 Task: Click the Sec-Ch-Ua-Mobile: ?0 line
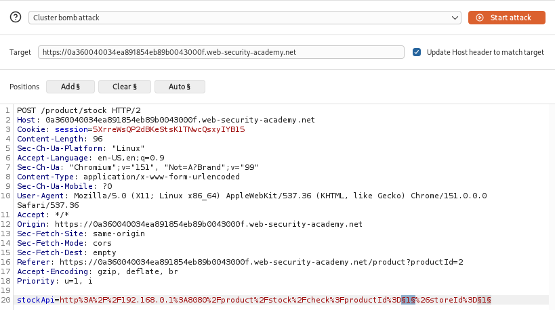click(64, 187)
